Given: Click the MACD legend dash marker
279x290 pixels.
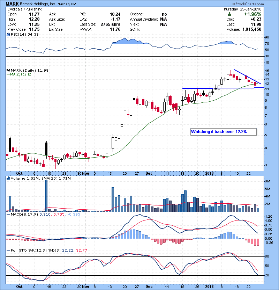Looking at the screenshot, I should (x=8, y=215).
